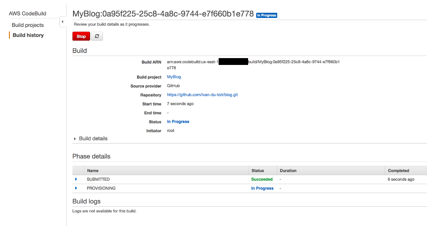Open Build projects in sidebar
This screenshot has width=427, height=226.
(28, 25)
